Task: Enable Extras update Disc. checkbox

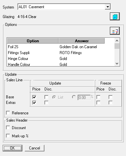Action: [46, 103]
